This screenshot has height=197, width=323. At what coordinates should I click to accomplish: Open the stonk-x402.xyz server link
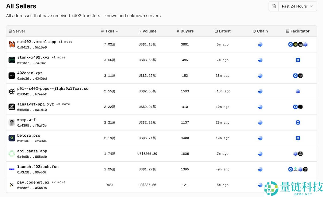pyautogui.click(x=33, y=57)
